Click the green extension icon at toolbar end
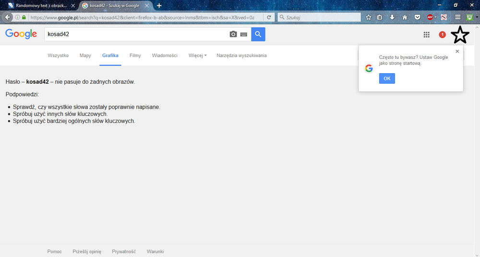The height and width of the screenshot is (257, 480). click(469, 17)
